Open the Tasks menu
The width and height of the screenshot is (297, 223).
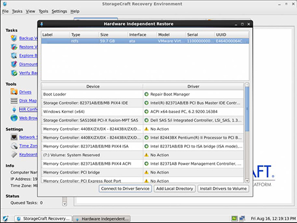17,11
